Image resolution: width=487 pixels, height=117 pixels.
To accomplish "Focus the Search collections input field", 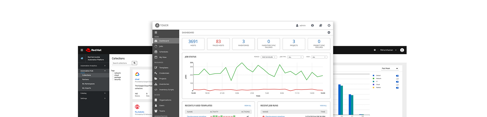I will click(122, 63).
